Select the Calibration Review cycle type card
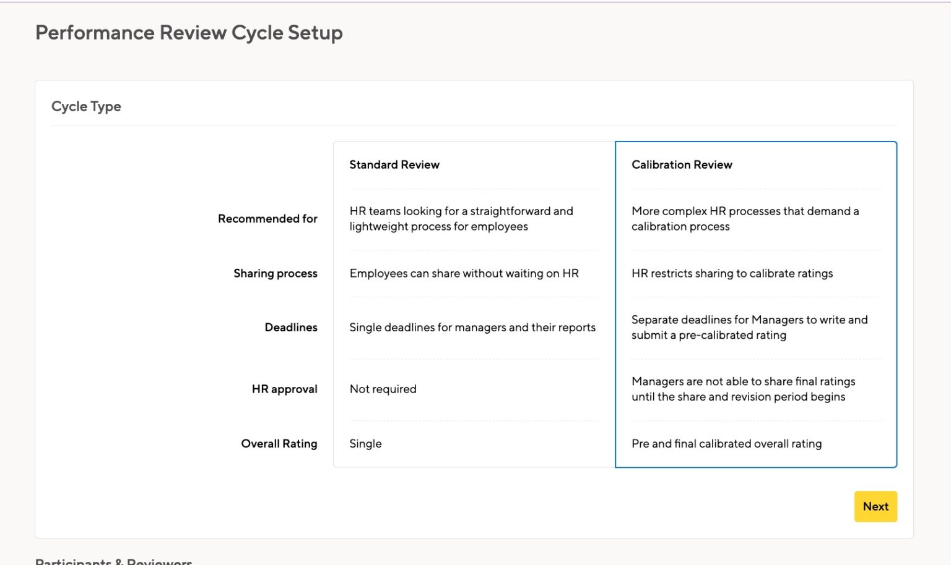The height and width of the screenshot is (565, 951). 755,303
